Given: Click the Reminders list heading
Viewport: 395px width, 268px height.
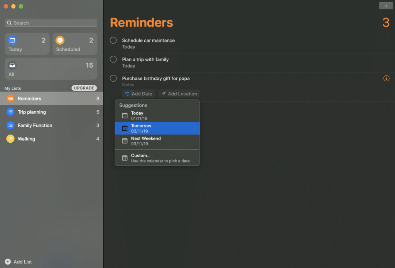Looking at the screenshot, I should coord(142,22).
